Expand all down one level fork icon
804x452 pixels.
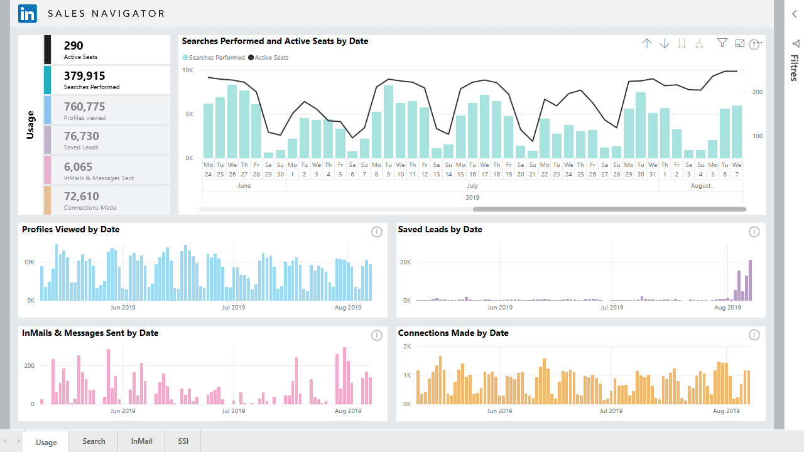700,43
